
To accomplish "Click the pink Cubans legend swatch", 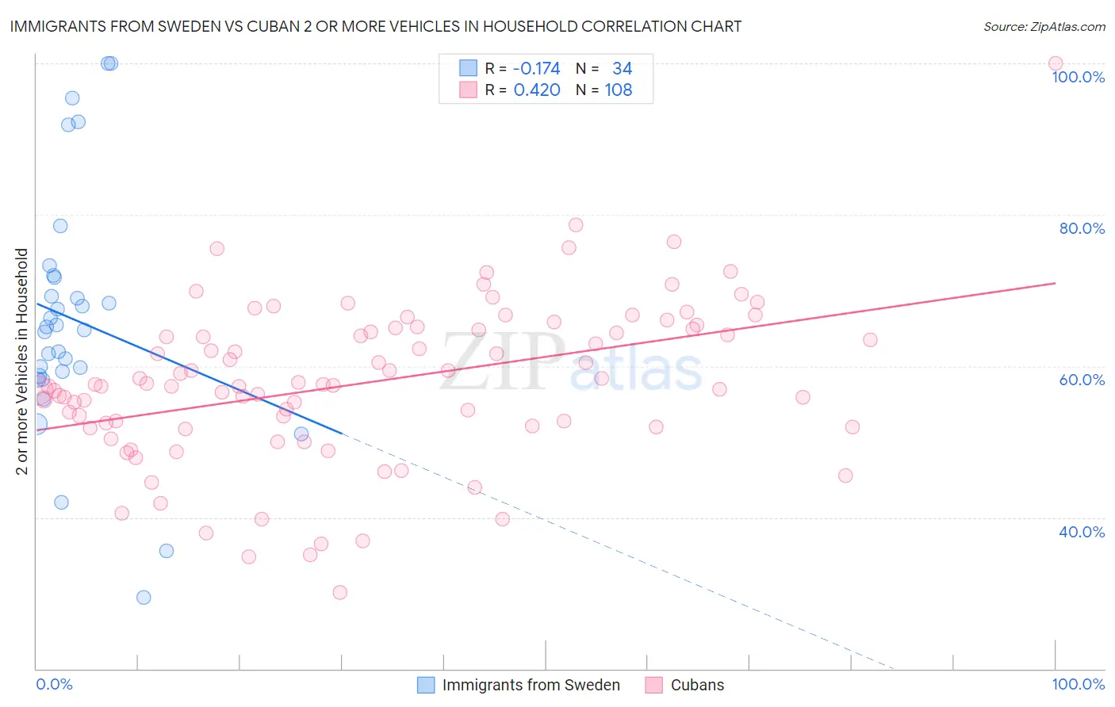I will click(654, 685).
